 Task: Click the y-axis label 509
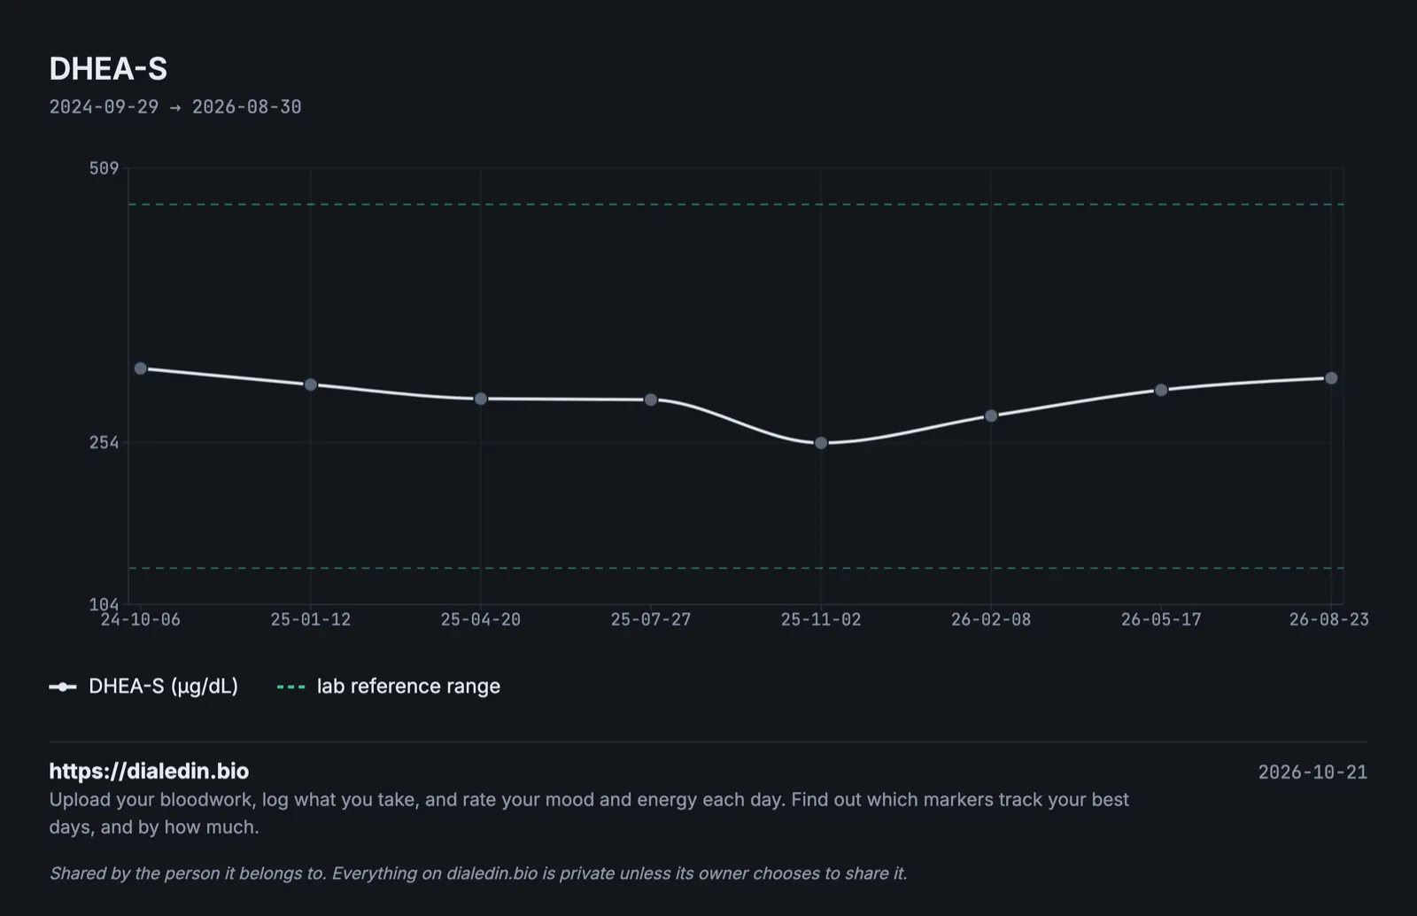coord(104,168)
